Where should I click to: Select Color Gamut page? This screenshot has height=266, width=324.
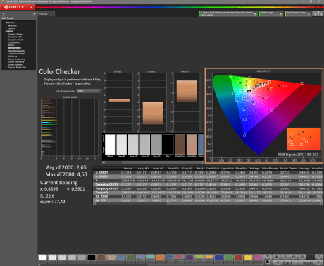(14, 42)
